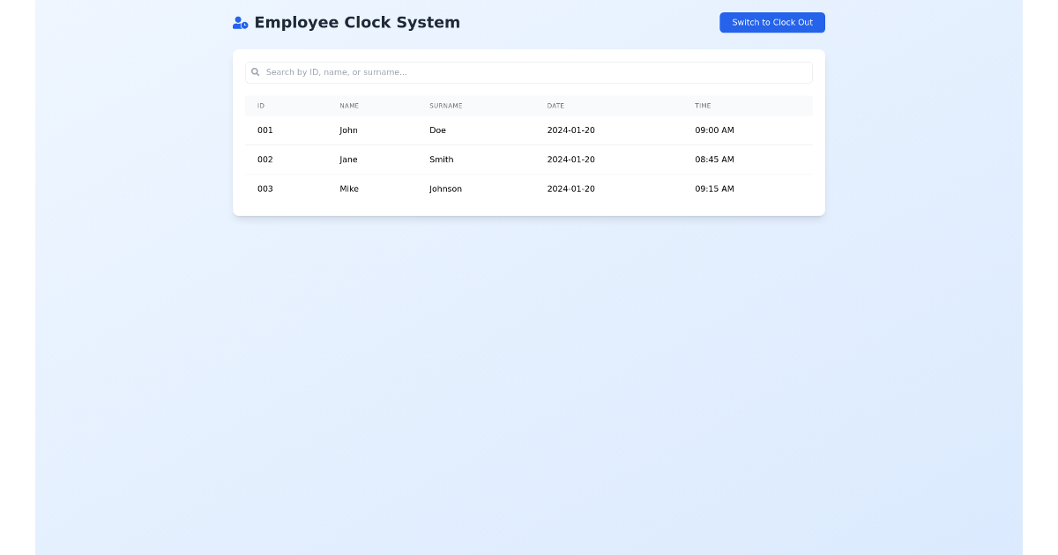
Task: Select the magnifying glass search icon
Action: click(x=255, y=71)
